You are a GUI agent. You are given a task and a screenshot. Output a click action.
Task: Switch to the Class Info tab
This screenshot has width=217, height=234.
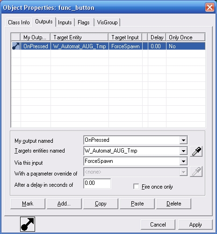[19, 22]
